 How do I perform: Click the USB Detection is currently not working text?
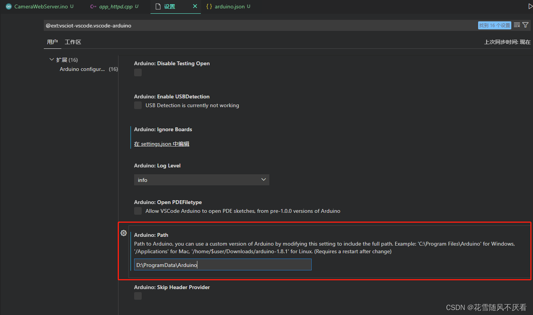(x=192, y=105)
